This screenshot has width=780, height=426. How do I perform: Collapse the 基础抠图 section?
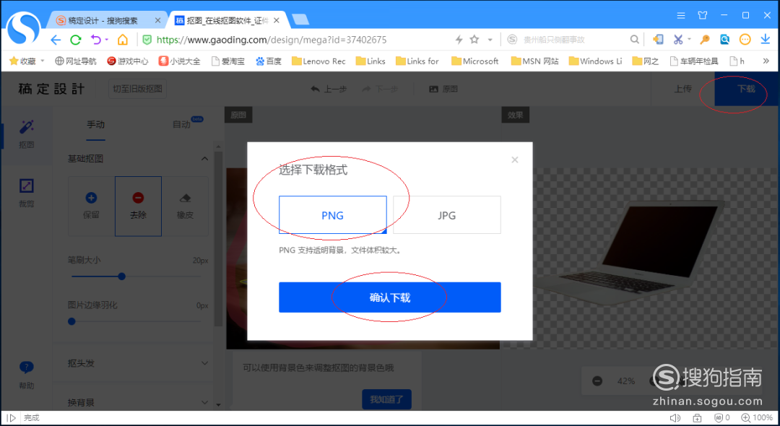click(x=204, y=159)
